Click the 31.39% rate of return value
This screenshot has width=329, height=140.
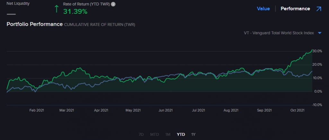[75, 12]
